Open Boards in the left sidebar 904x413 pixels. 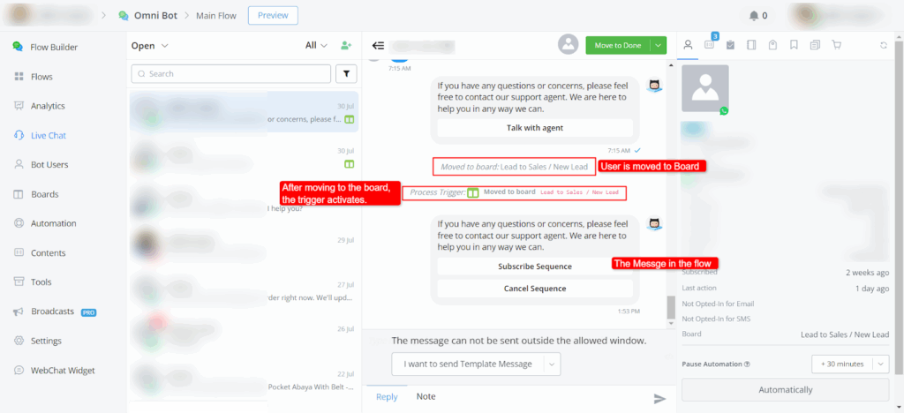pyautogui.click(x=44, y=194)
